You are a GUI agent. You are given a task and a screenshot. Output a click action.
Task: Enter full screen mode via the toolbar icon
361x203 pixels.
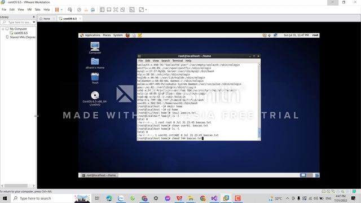[116, 10]
